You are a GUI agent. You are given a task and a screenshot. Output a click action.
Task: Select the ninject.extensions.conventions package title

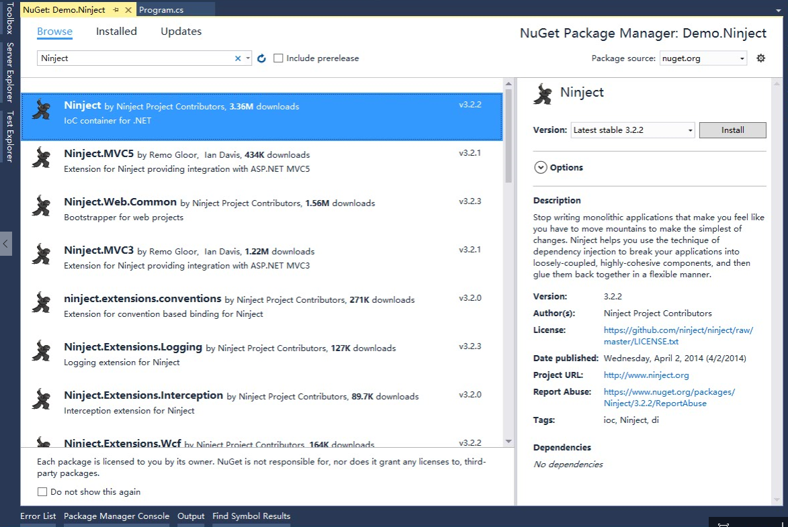click(x=142, y=299)
